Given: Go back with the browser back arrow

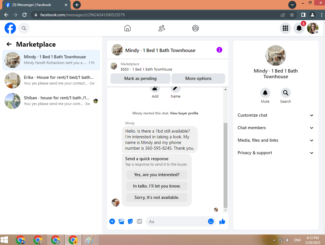Looking at the screenshot, I should (6, 15).
